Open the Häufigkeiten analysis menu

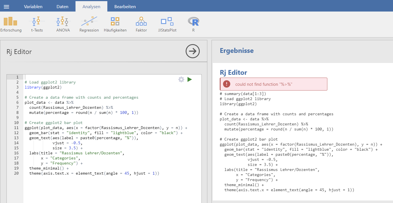[115, 24]
